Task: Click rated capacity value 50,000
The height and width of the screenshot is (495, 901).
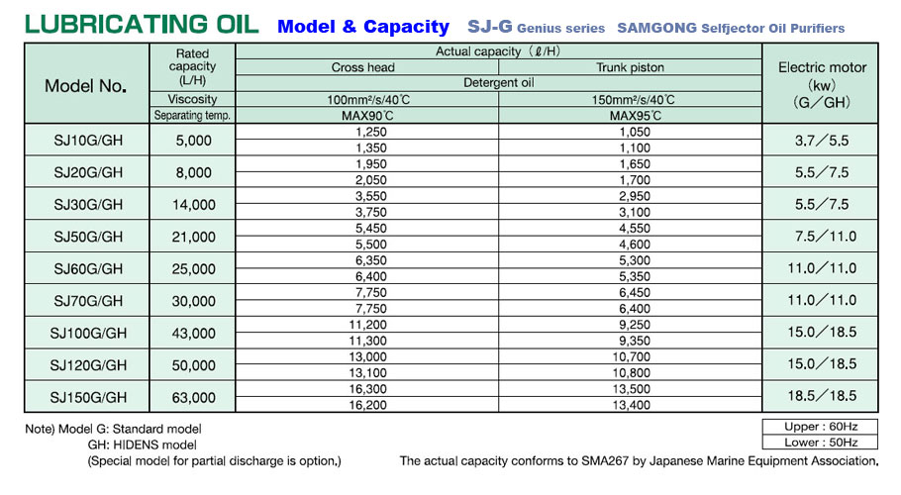Action: pos(194,365)
